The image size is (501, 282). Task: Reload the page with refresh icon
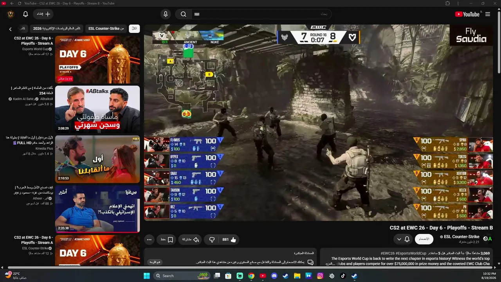(x=20, y=4)
